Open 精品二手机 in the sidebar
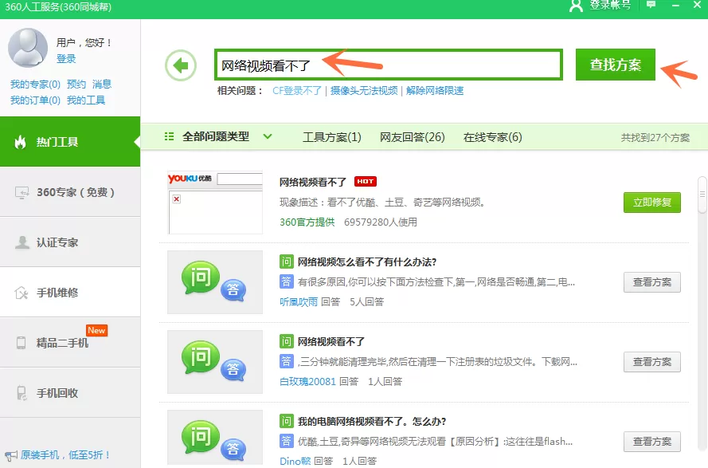Image resolution: width=708 pixels, height=468 pixels. [x=70, y=343]
